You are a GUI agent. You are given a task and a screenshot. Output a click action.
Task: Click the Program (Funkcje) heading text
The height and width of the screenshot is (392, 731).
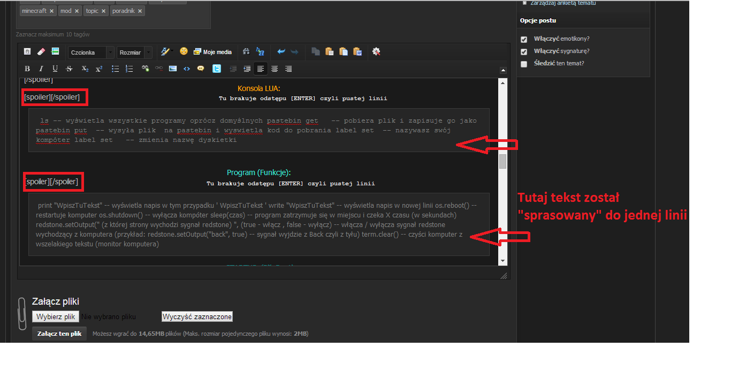click(x=259, y=172)
